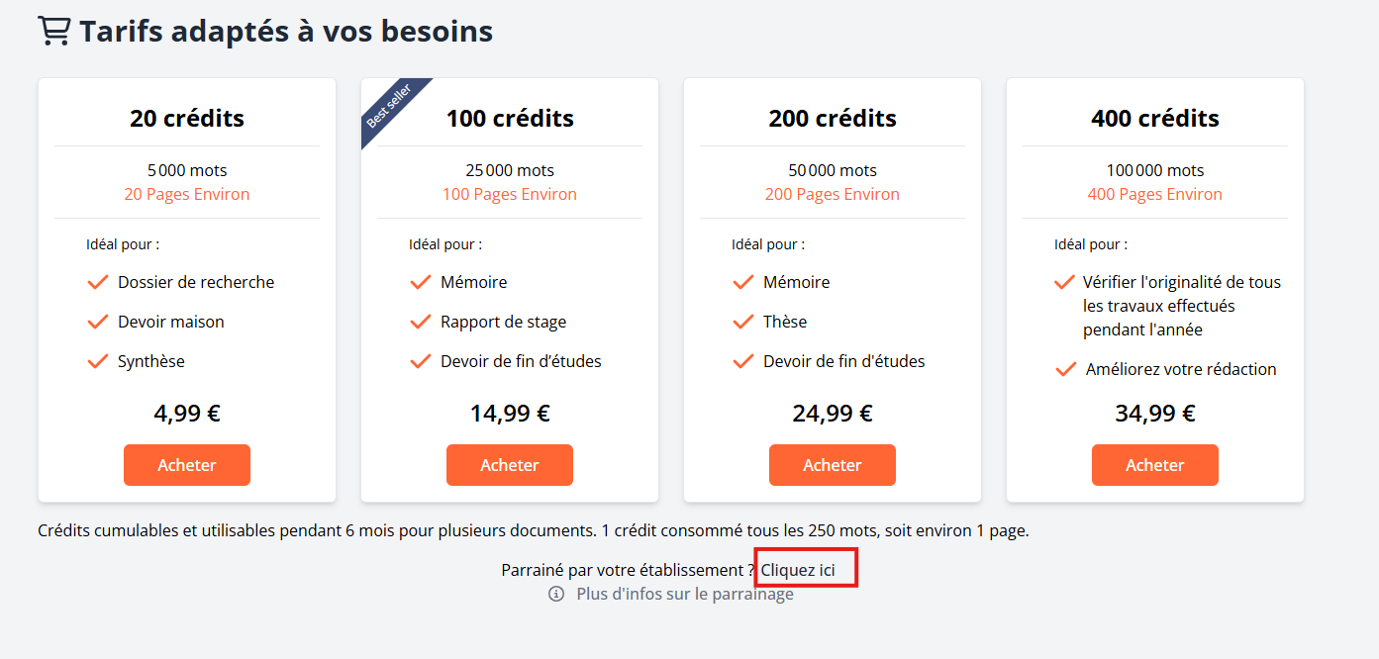Click Acheter for the 400 crédits plan

click(1155, 465)
